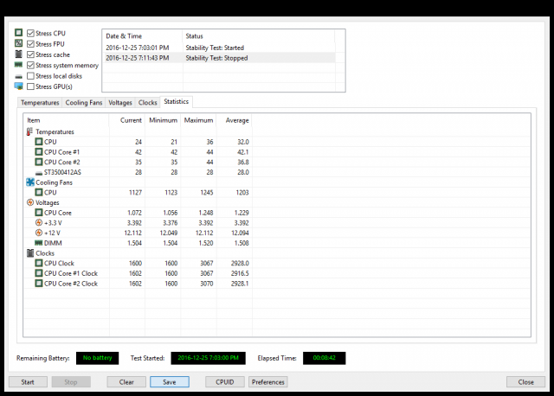The width and height of the screenshot is (554, 396).
Task: Click the CPU Core #1 temperature icon
Action: [x=38, y=151]
